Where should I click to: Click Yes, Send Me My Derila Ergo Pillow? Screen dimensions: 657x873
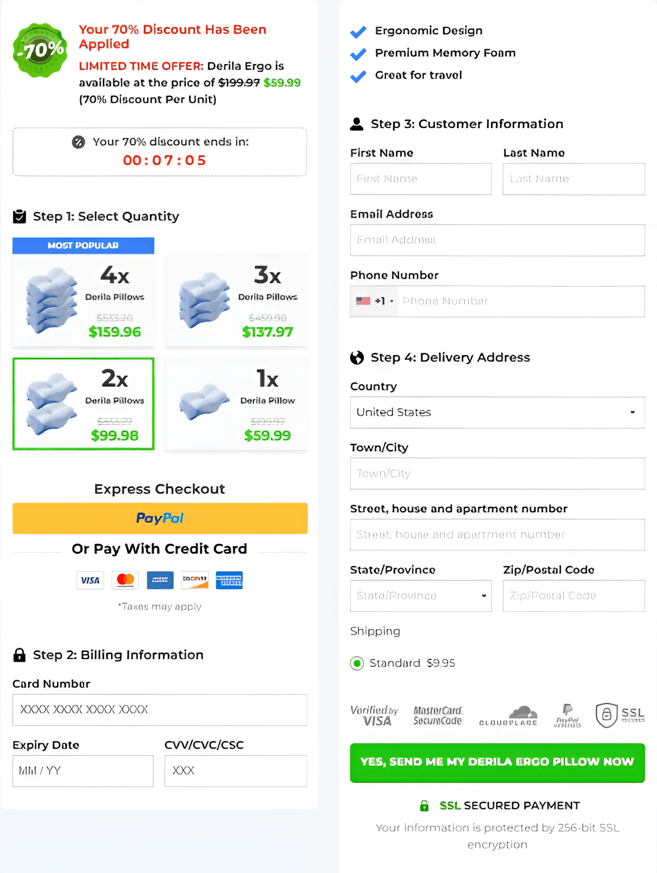point(497,762)
